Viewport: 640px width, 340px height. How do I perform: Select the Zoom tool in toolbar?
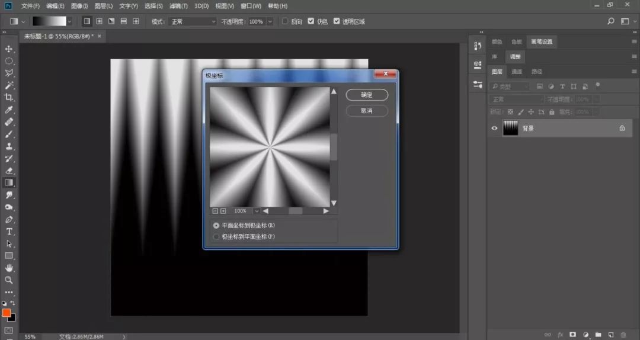[9, 280]
